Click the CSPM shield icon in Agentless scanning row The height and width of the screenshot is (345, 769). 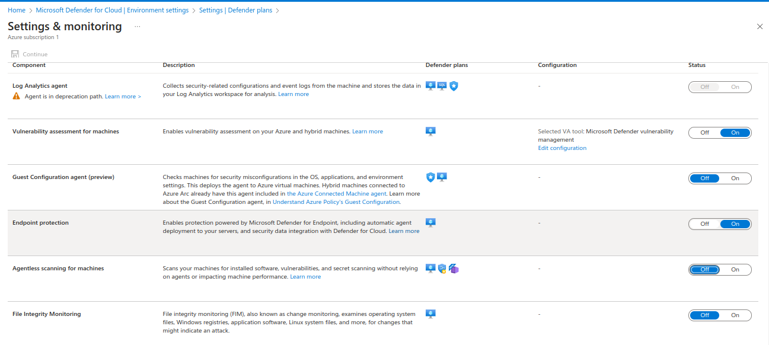pyautogui.click(x=442, y=269)
